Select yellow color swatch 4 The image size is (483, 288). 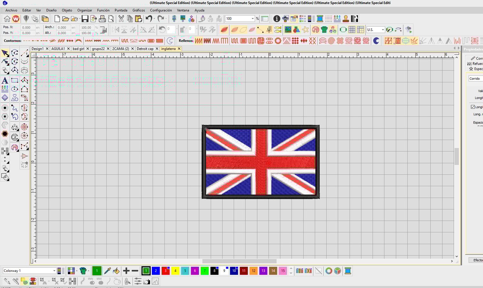tap(175, 271)
